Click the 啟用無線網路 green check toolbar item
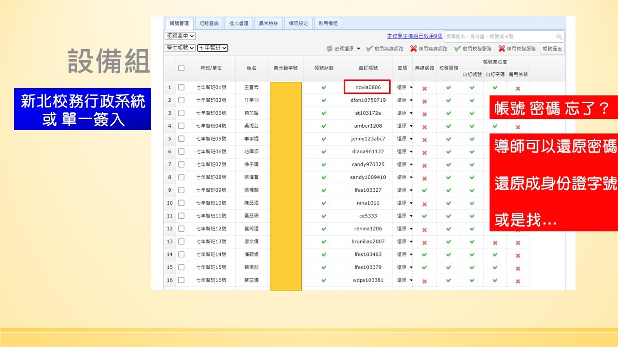 (x=384, y=49)
